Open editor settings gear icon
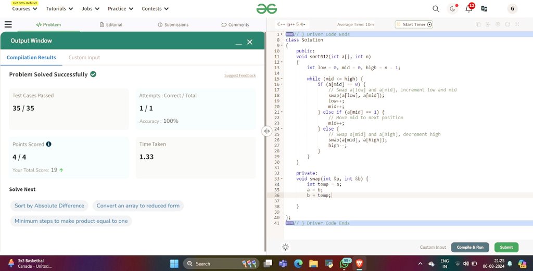The height and width of the screenshot is (271, 533). [x=498, y=24]
